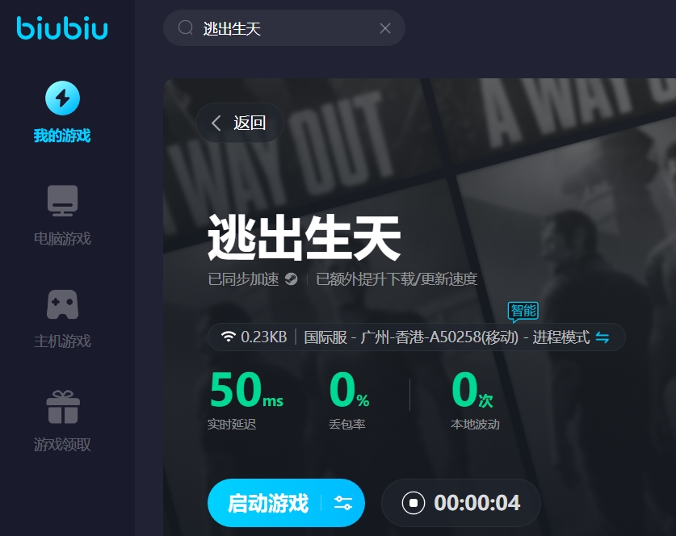This screenshot has width=676, height=536.
Task: Open launch settings sliders icon
Action: pyautogui.click(x=343, y=503)
